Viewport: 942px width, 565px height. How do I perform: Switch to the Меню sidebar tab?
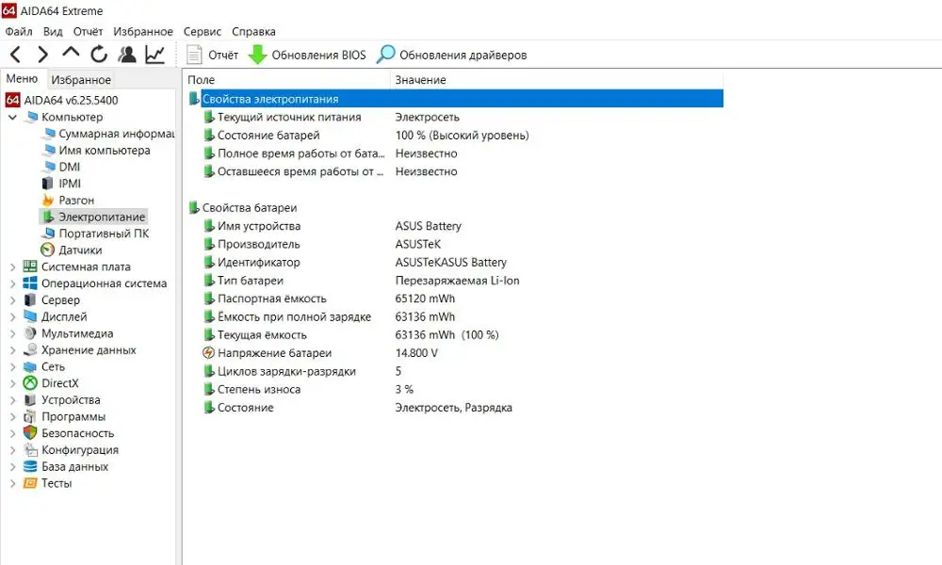[x=23, y=79]
